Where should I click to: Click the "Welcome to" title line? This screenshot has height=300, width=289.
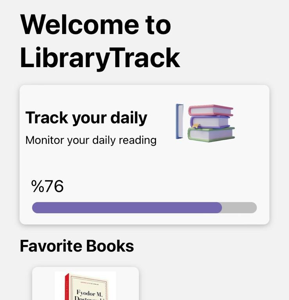95,24
